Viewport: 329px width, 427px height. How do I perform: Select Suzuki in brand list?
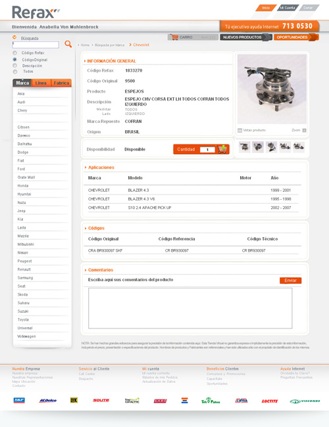pyautogui.click(x=23, y=311)
